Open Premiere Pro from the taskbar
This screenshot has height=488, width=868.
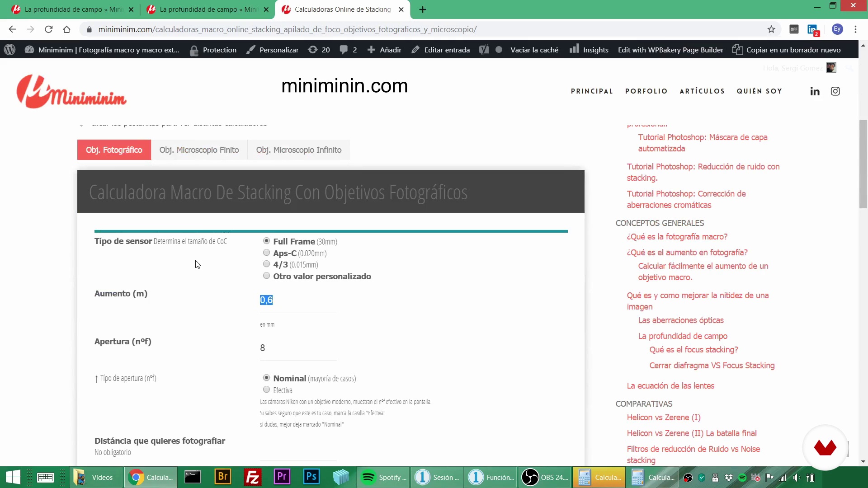click(282, 477)
